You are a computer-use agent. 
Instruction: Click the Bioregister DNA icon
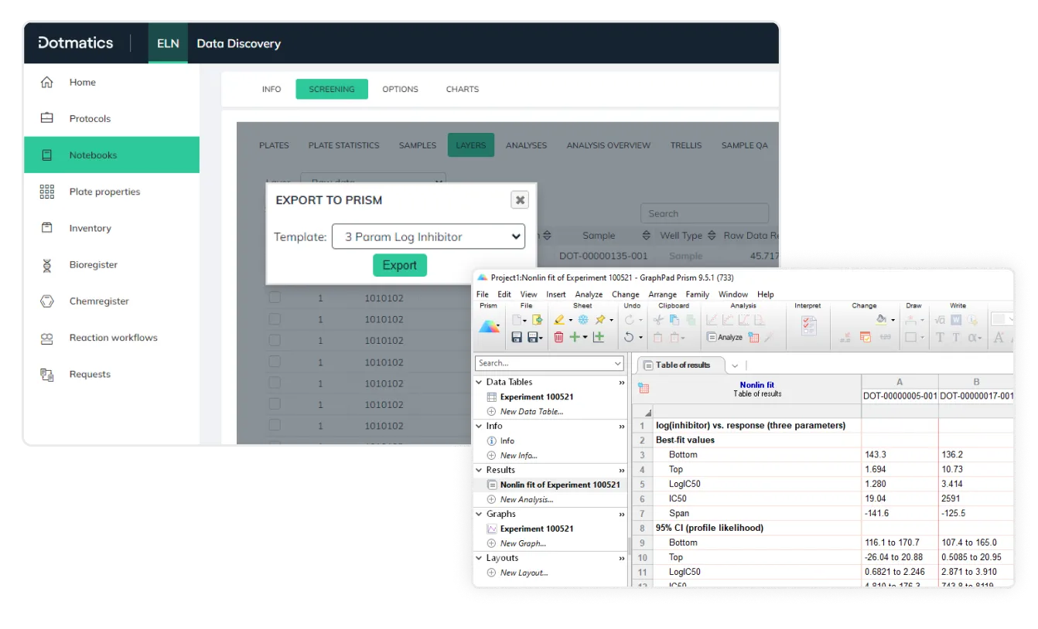pos(47,265)
